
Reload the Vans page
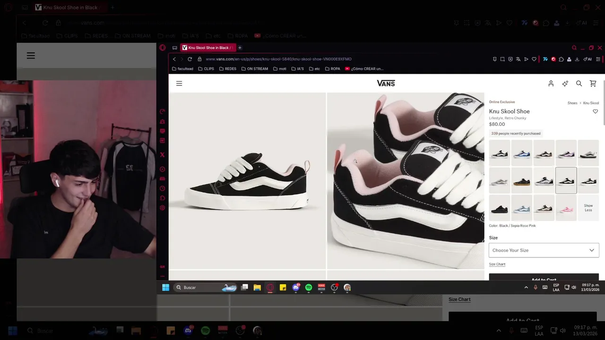pyautogui.click(x=190, y=59)
